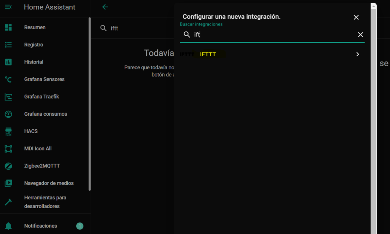This screenshot has width=390, height=234.
Task: Click the developer tools hammer icon
Action: tap(8, 202)
